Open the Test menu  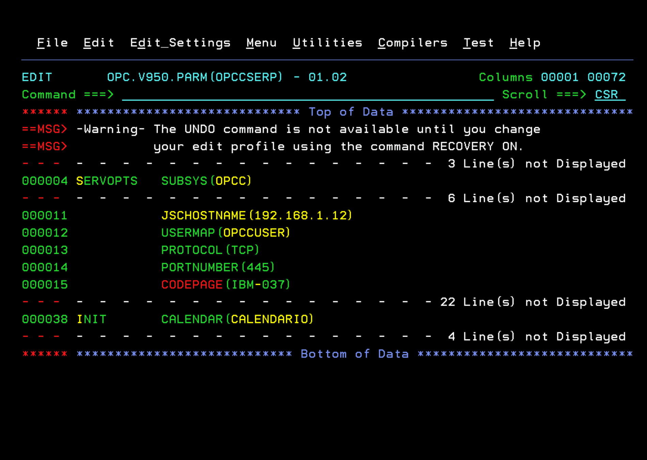[478, 43]
